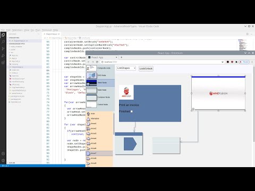Open the Search view in VS Code activity bar
255x191 pixels.
click(3, 42)
